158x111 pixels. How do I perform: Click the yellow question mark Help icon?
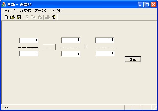click(54, 17)
